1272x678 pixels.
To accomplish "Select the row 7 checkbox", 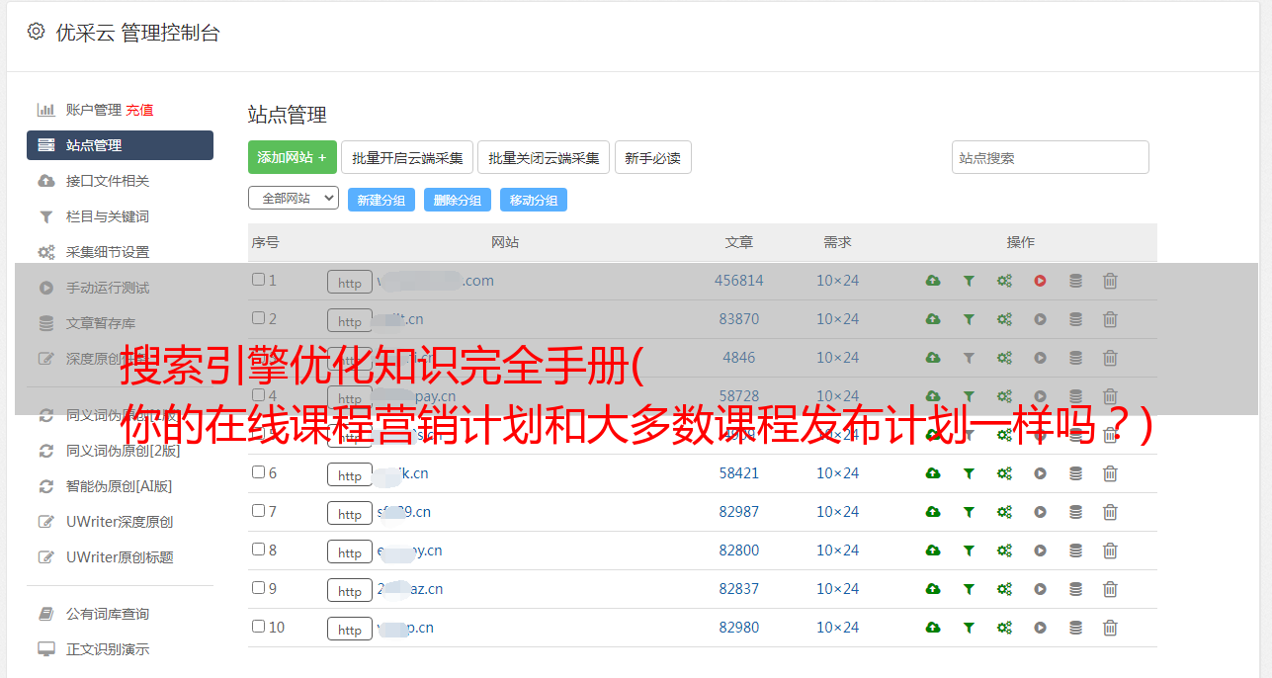I will (258, 511).
